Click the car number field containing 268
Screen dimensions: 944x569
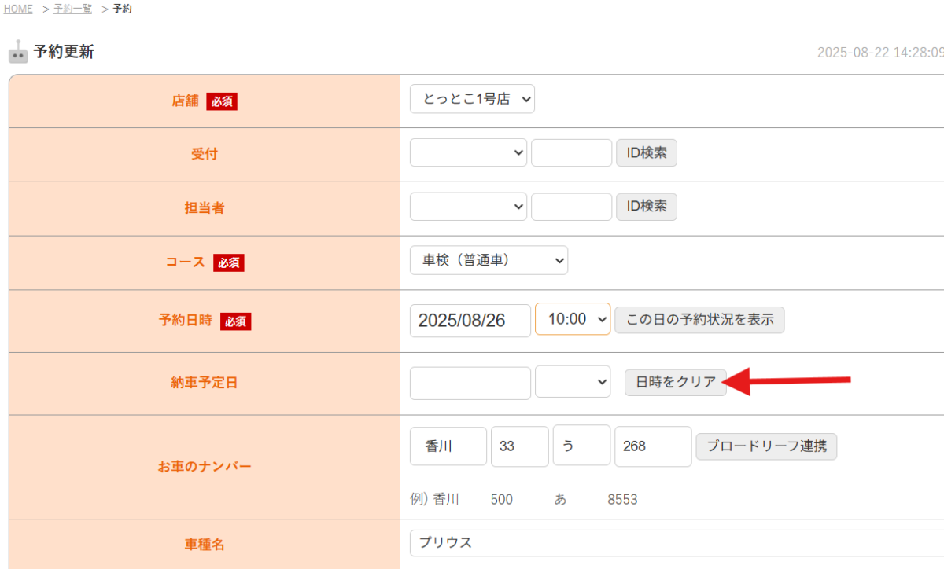653,446
